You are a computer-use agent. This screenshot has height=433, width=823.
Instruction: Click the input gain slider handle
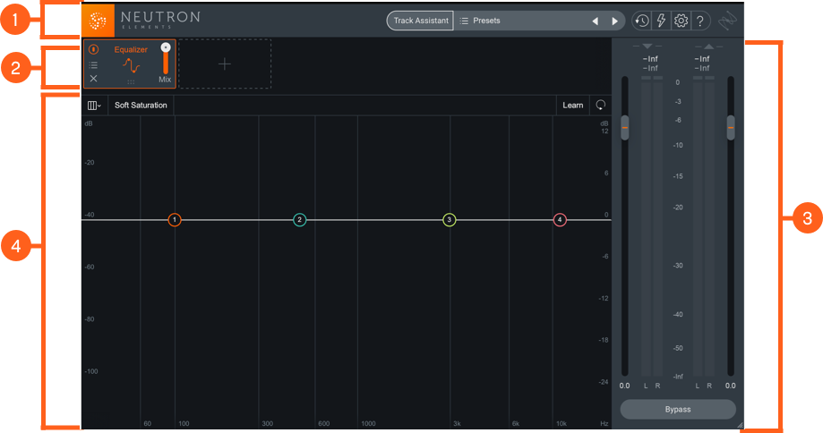[624, 127]
